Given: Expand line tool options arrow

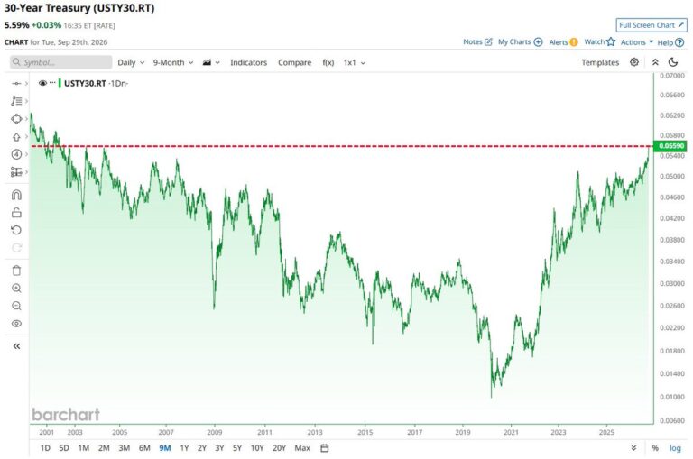Looking at the screenshot, I should [26, 84].
